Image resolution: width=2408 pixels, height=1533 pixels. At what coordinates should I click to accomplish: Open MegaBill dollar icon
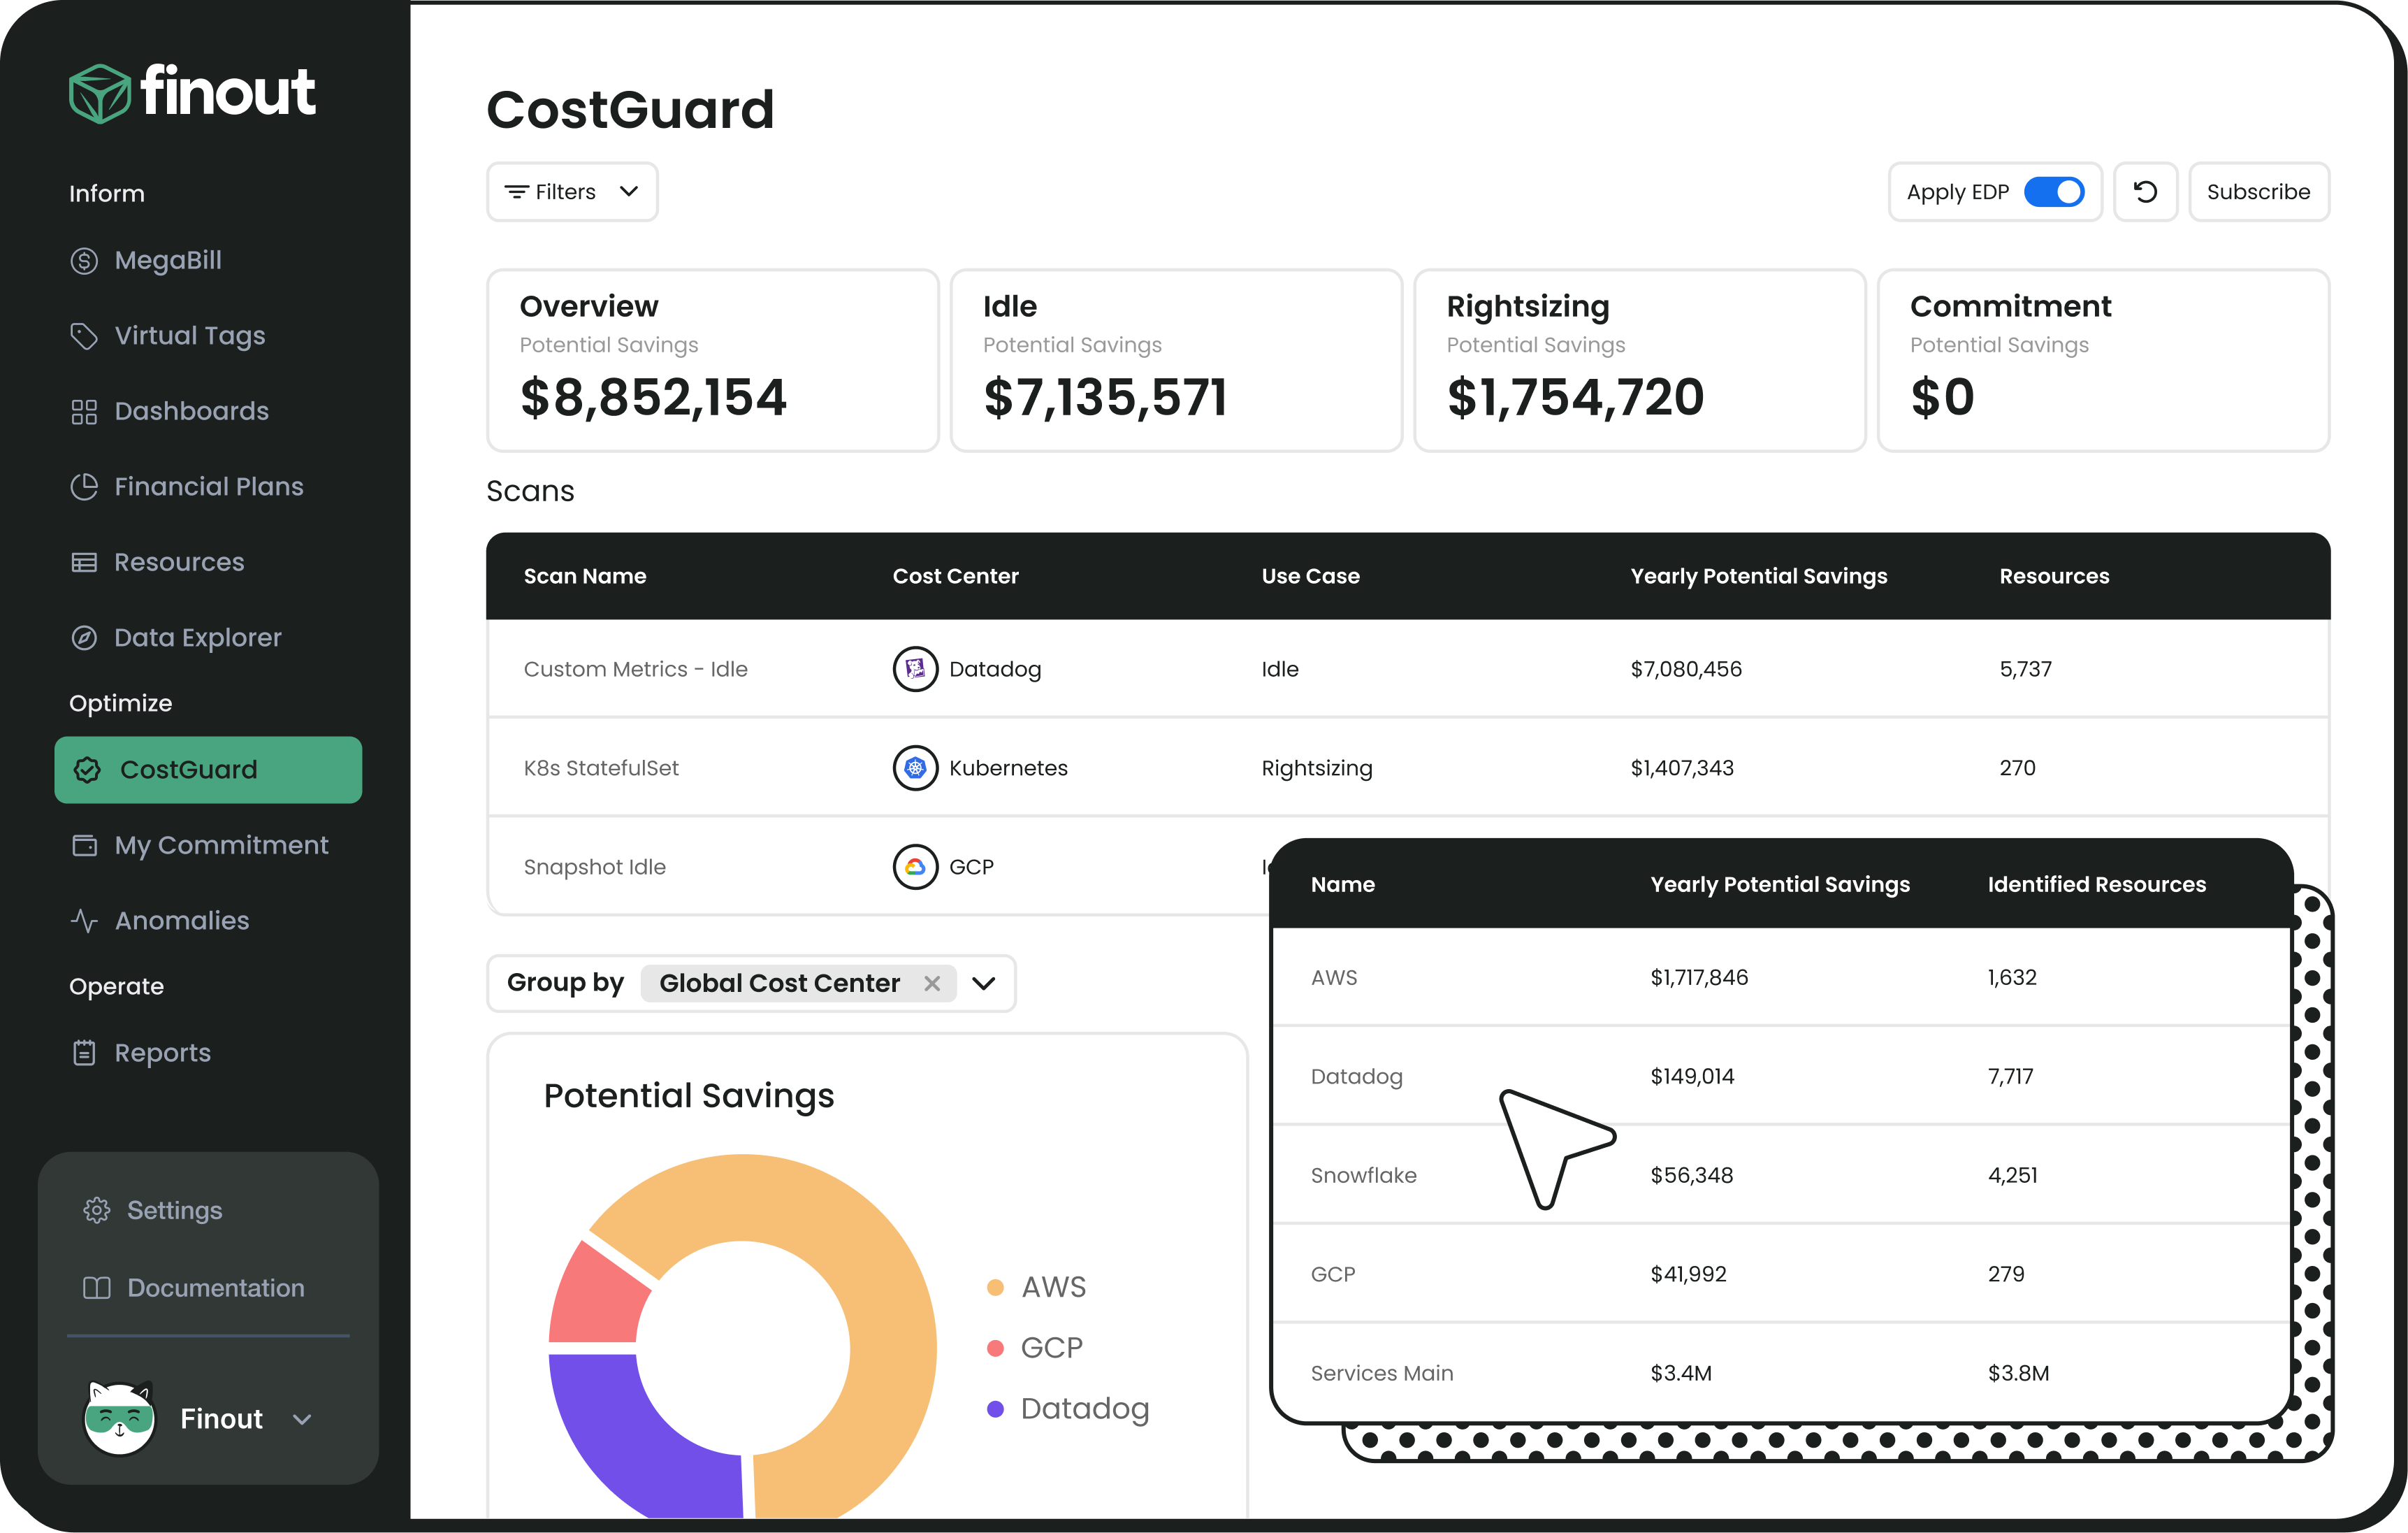(84, 261)
